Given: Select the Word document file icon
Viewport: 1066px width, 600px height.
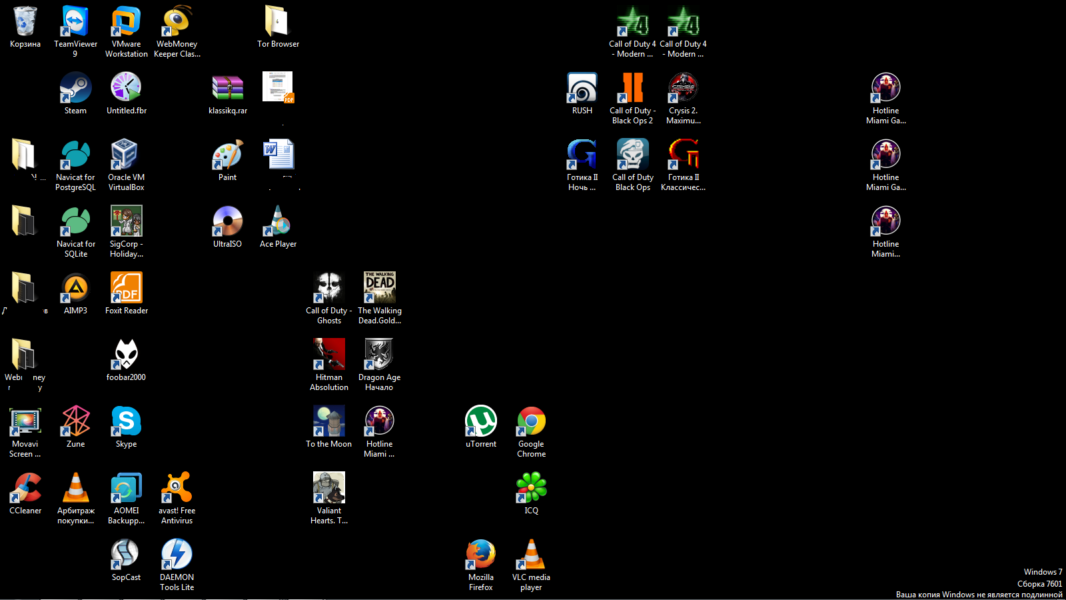Looking at the screenshot, I should click(x=278, y=154).
